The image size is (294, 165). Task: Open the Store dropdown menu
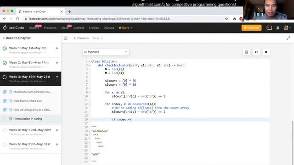click(x=125, y=27)
